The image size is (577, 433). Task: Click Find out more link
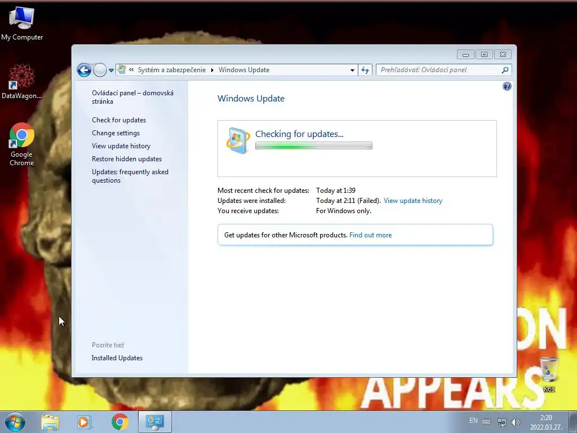tap(370, 235)
